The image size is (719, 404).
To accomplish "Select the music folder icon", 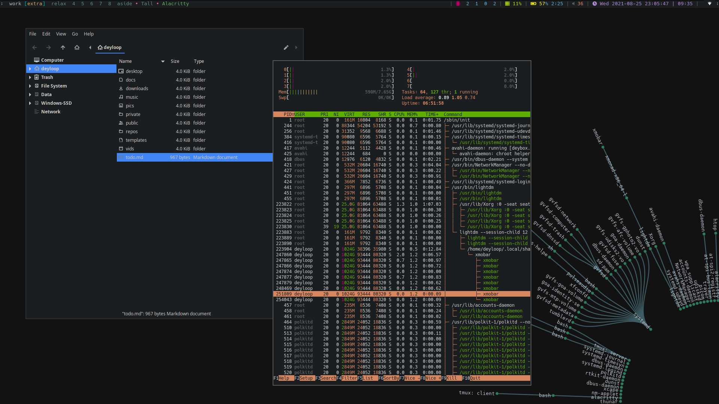I will pyautogui.click(x=121, y=97).
